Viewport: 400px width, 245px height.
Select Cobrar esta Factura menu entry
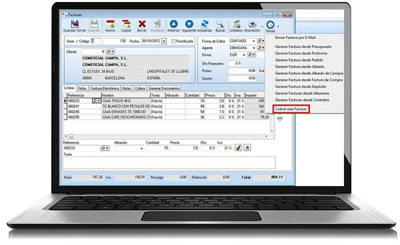point(292,108)
